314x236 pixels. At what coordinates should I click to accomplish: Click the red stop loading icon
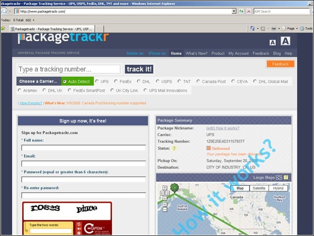click(249, 11)
